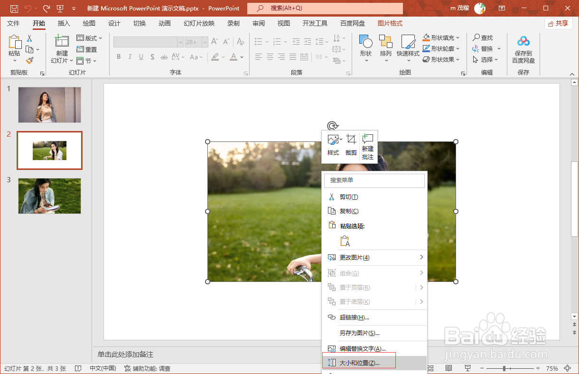This screenshot has width=579, height=374.
Task: Switch to the Animations (动画) tab
Action: pyautogui.click(x=165, y=23)
